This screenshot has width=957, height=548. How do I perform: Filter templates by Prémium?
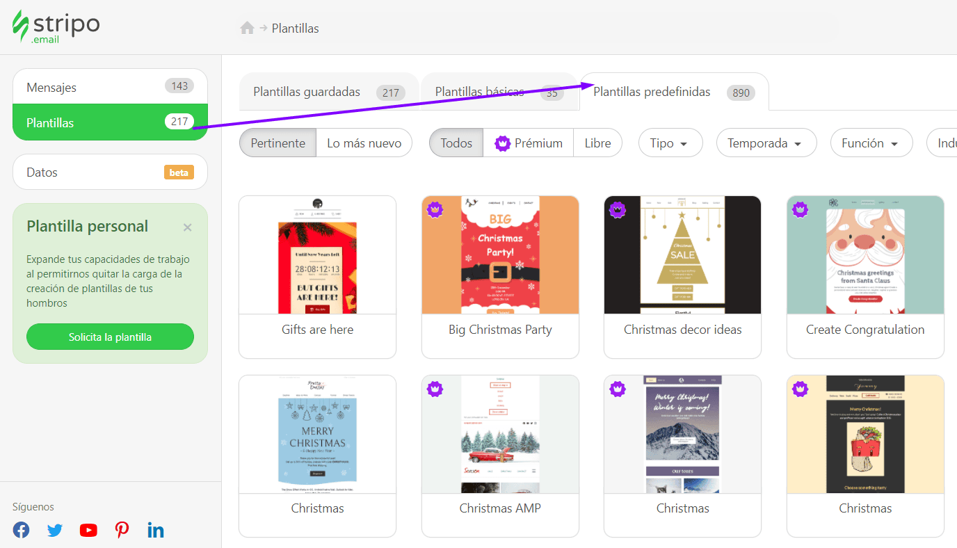coord(528,143)
